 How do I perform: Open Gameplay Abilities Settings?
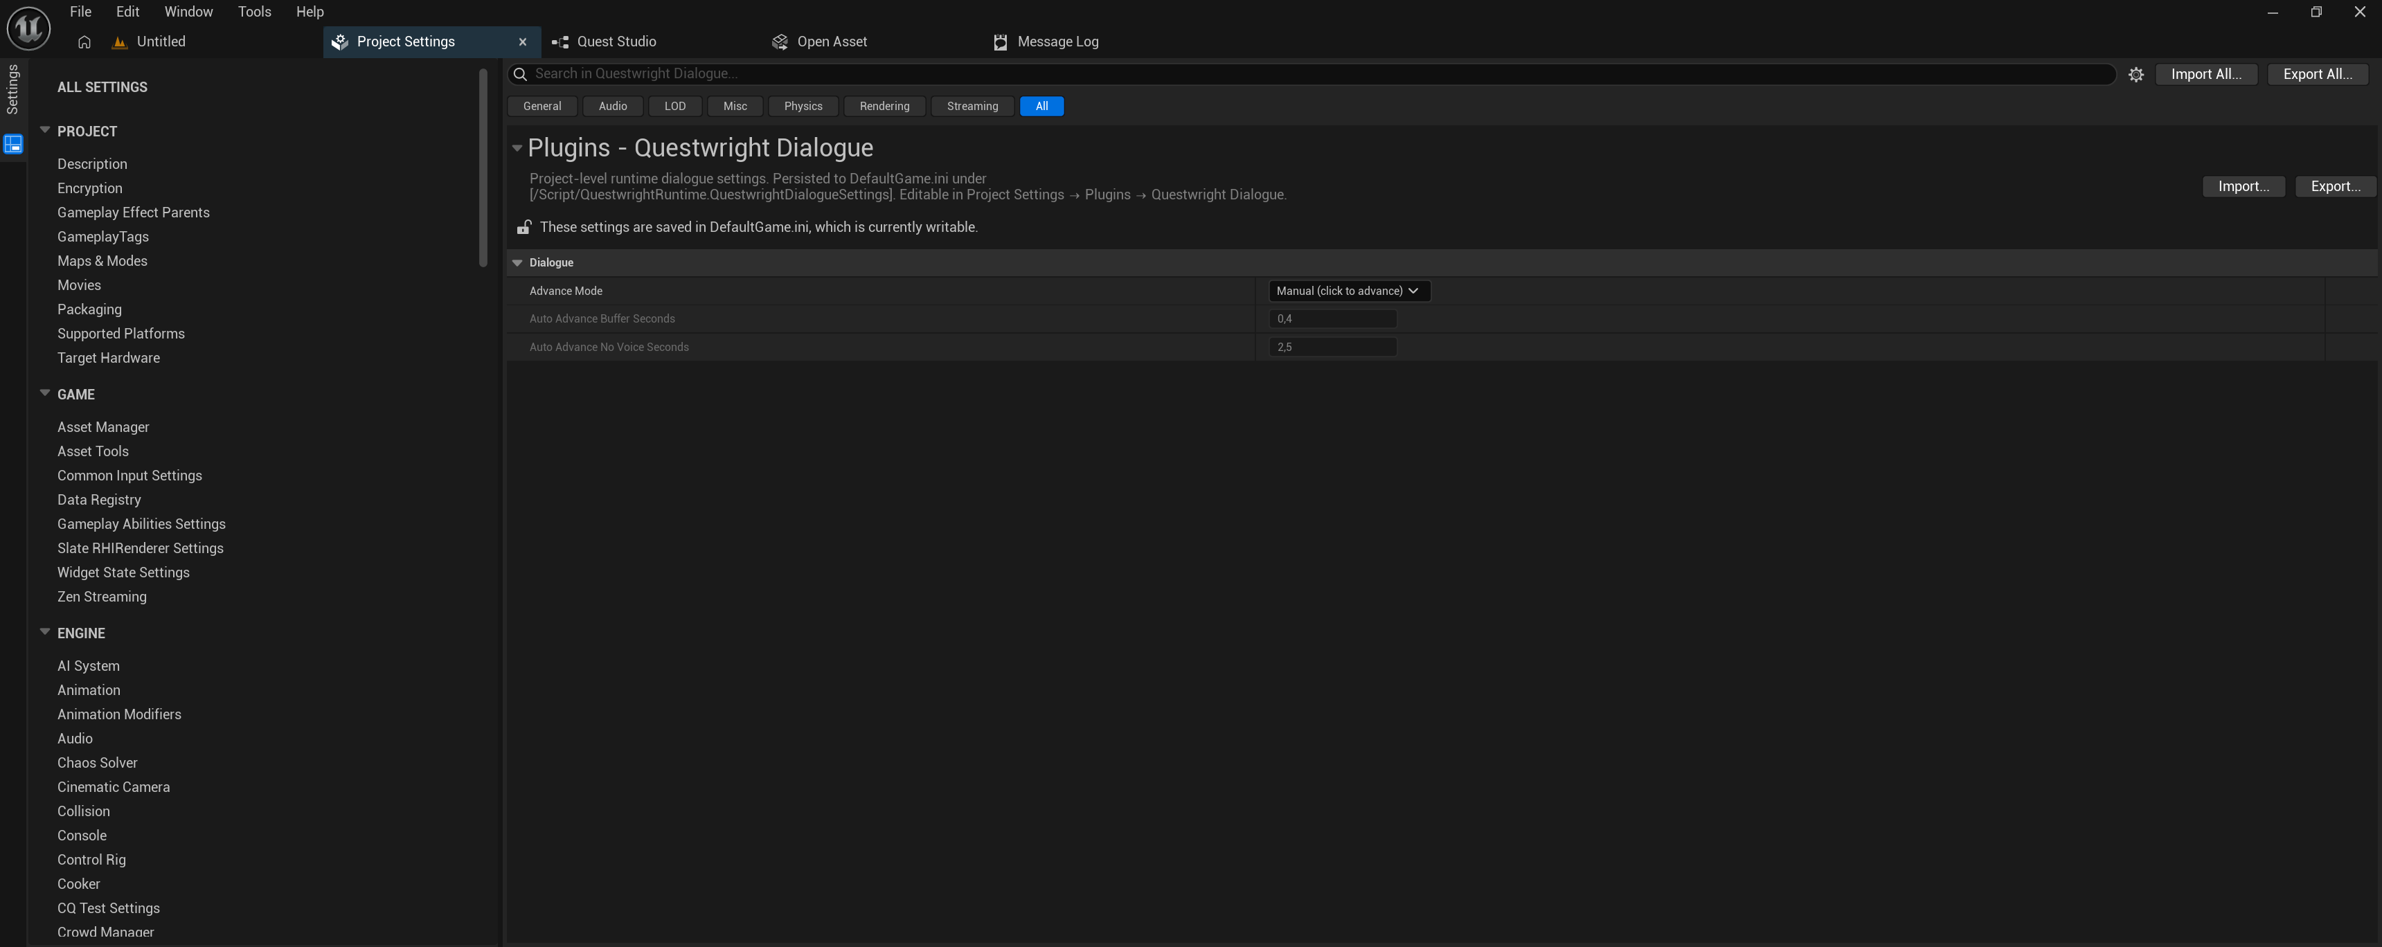click(x=141, y=523)
